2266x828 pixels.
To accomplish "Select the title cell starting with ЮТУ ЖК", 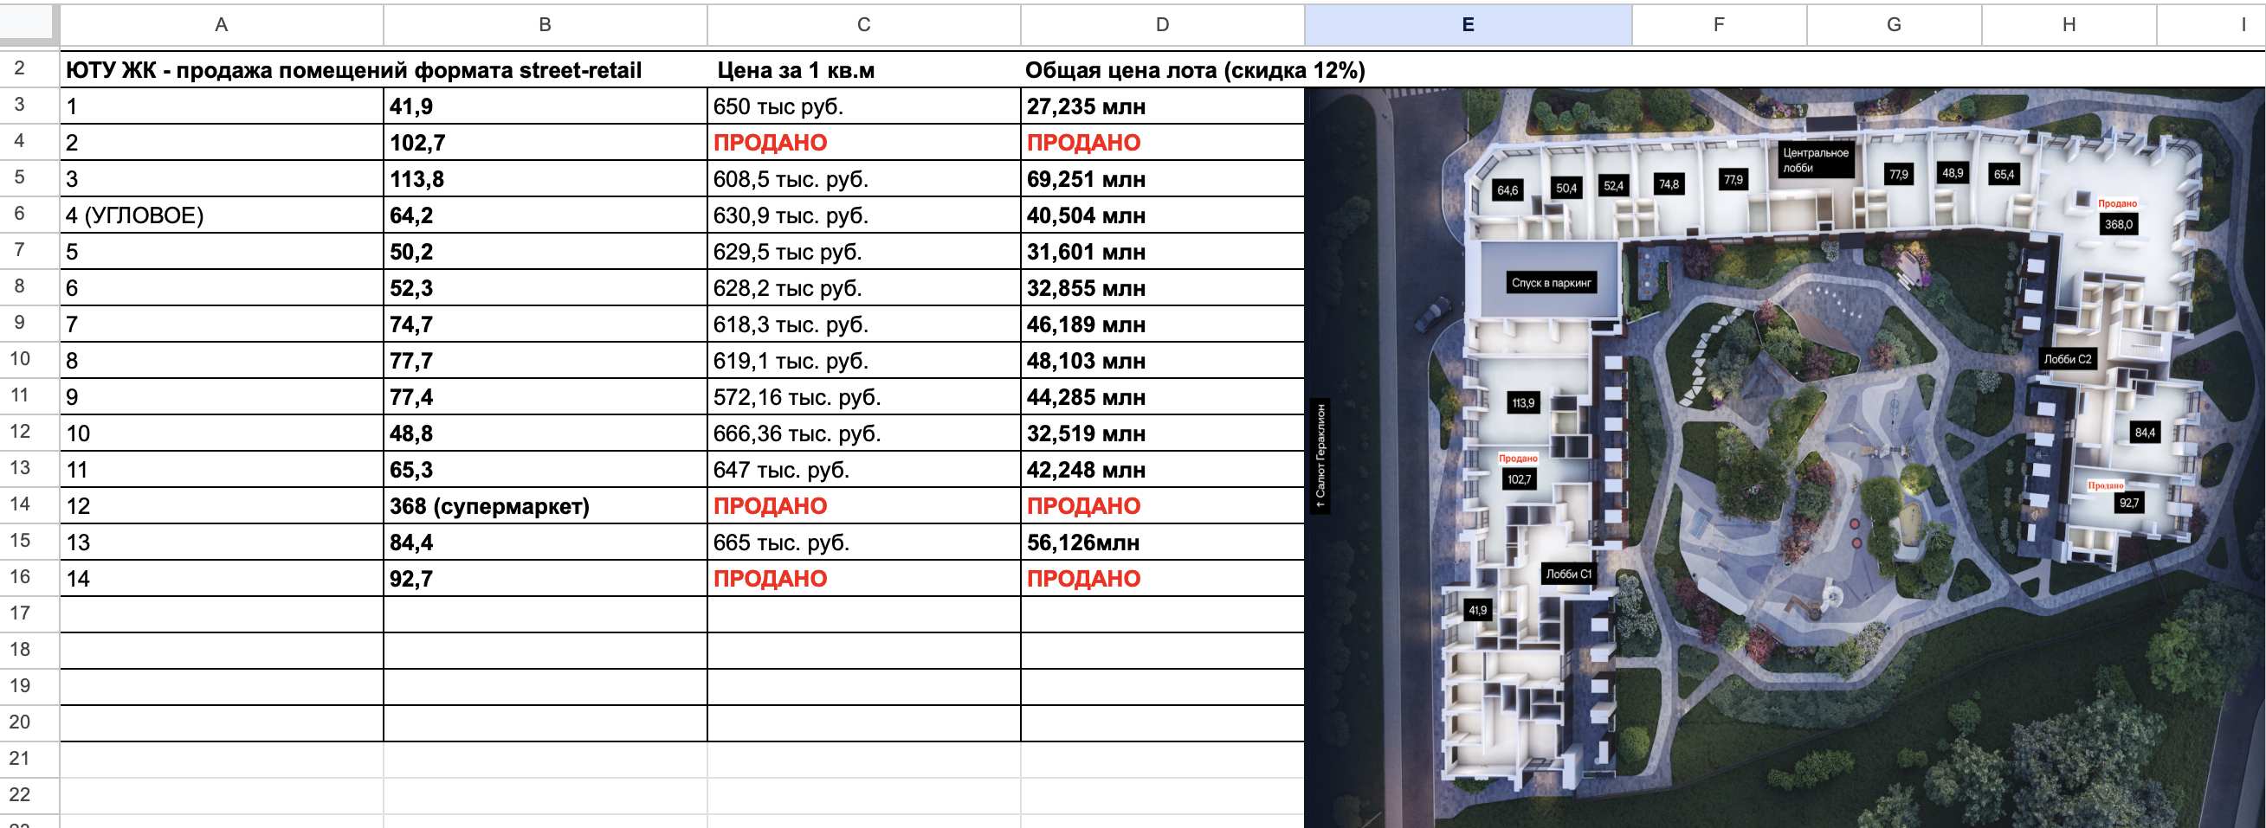I will (353, 70).
